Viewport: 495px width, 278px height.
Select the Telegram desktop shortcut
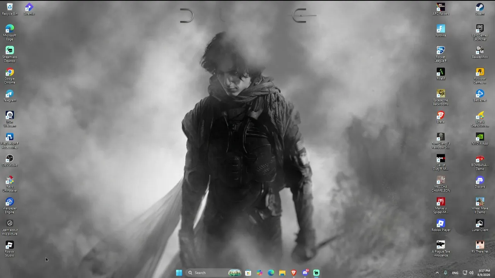click(10, 96)
